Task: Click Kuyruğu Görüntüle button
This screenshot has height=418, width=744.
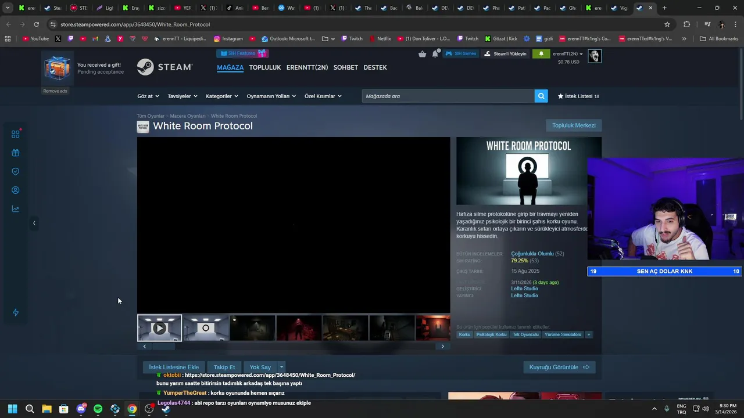Action: (x=559, y=367)
